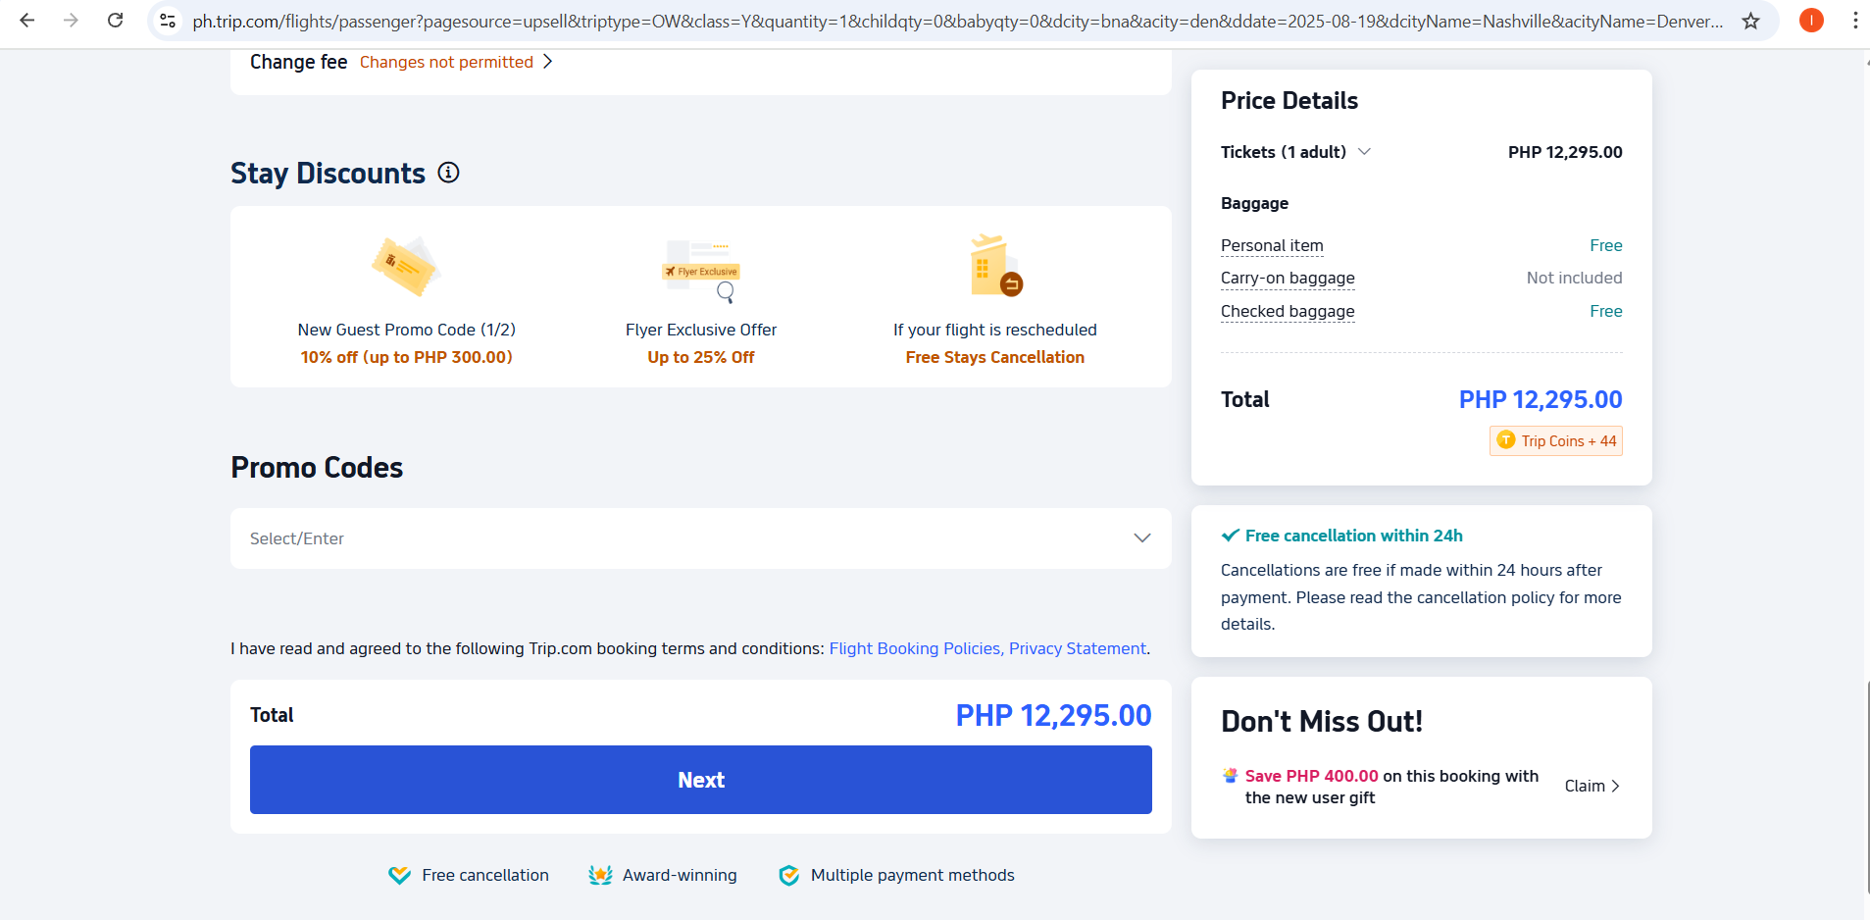Click the Flyer Exclusive Offer icon
The height and width of the screenshot is (920, 1870).
click(x=701, y=269)
